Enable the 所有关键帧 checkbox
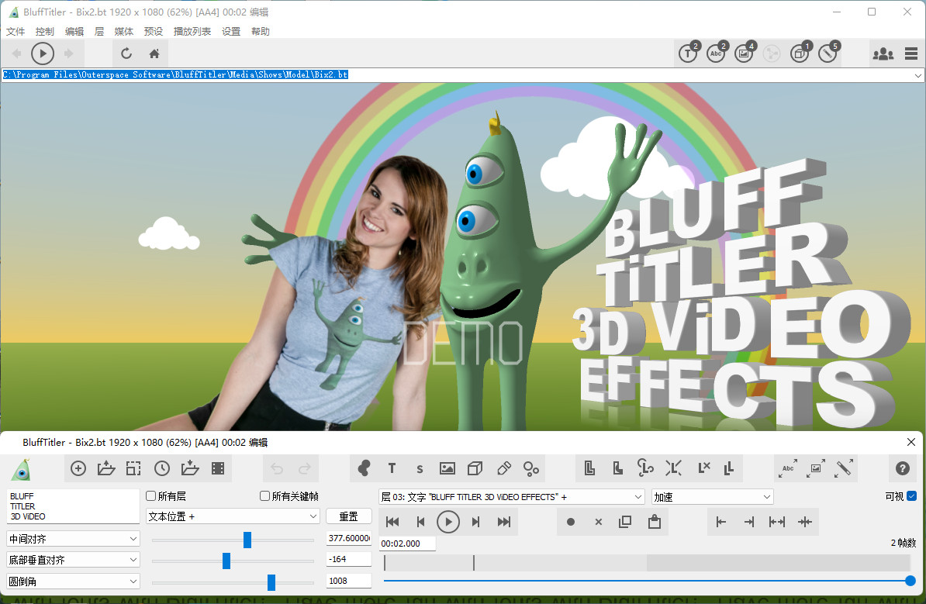This screenshot has width=926, height=604. coord(265,496)
